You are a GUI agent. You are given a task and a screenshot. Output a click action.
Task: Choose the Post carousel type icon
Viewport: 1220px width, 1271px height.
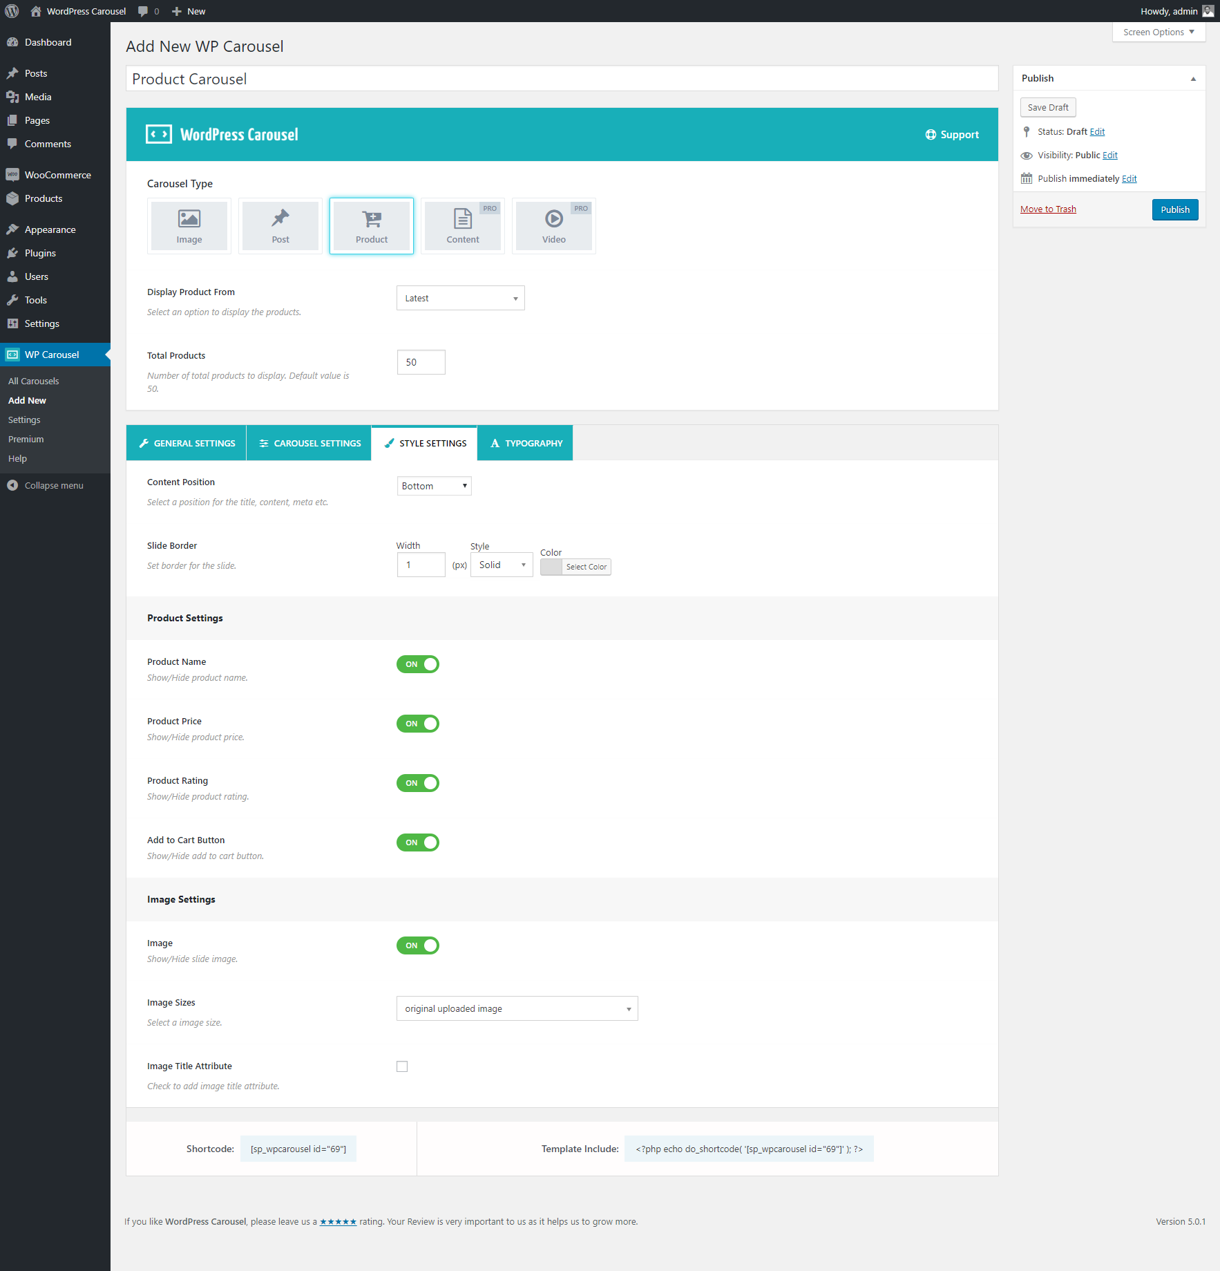pos(280,220)
